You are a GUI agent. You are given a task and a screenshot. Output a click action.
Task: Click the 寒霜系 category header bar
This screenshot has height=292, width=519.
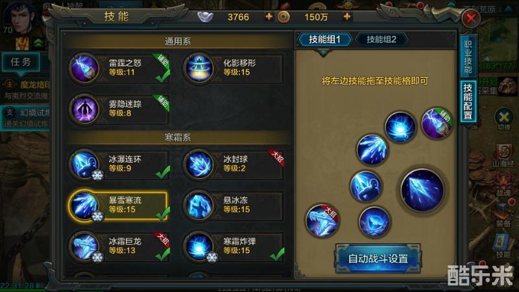[178, 137]
